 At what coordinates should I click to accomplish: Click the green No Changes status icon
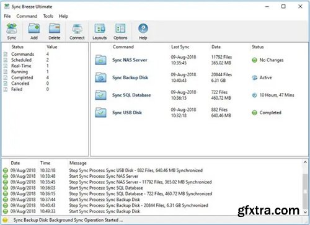(254, 60)
